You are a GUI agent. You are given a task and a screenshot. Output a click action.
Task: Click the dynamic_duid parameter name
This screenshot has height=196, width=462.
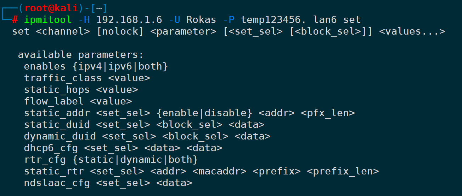(x=60, y=136)
